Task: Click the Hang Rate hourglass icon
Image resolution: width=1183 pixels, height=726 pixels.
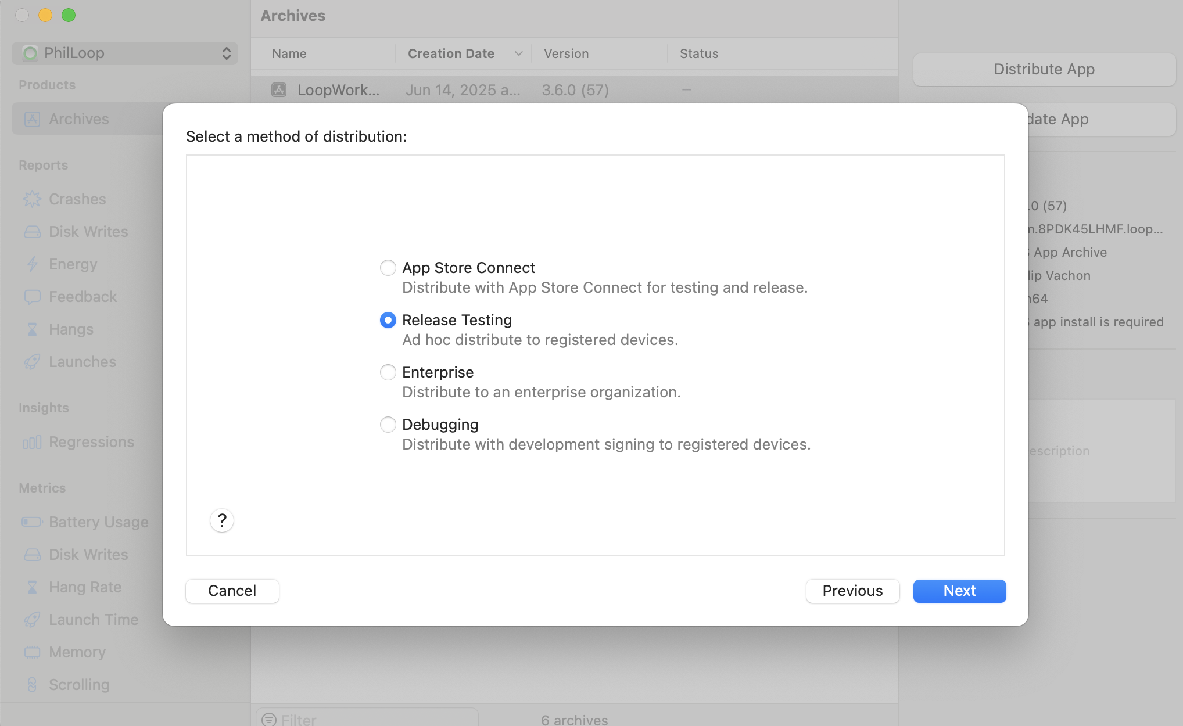Action: tap(32, 587)
